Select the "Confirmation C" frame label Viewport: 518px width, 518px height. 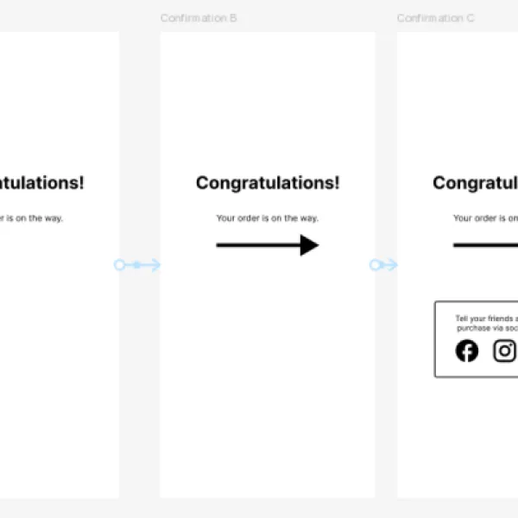coord(435,18)
